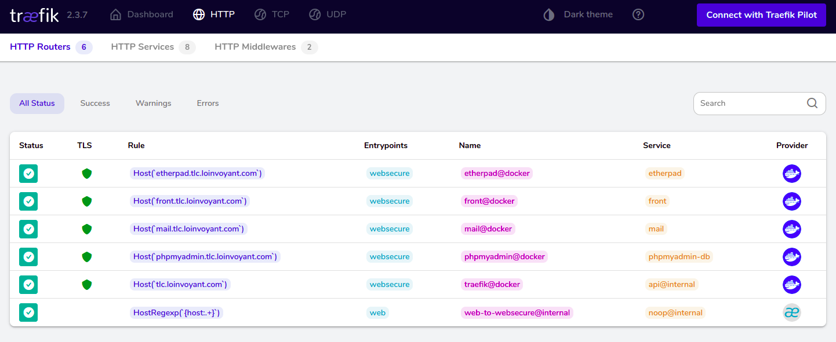Filter routers by Errors status

click(208, 104)
